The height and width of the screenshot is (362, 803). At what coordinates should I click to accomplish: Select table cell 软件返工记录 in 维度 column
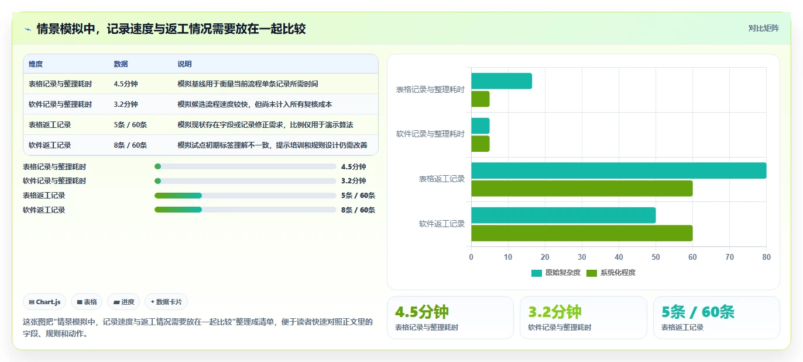point(50,145)
